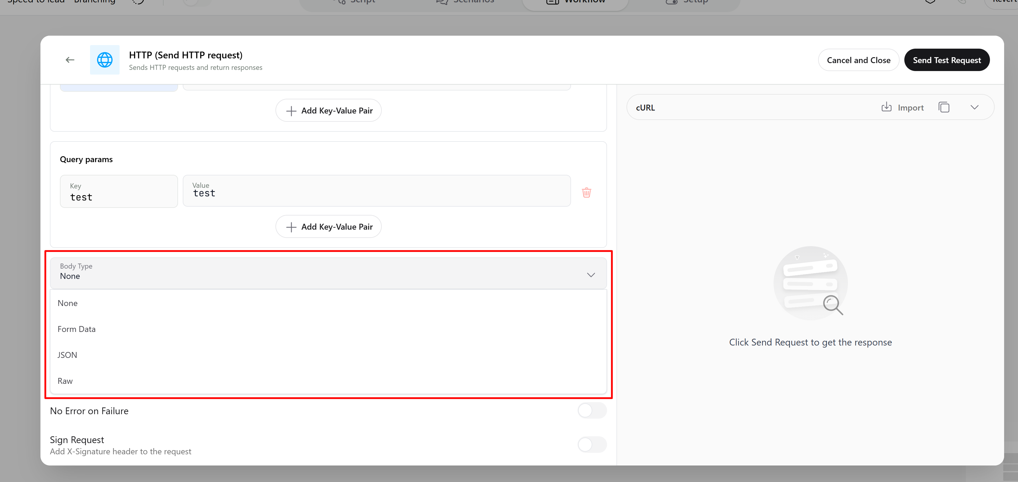Viewport: 1018px width, 482px height.
Task: Click the globe icon beside the HTTP title
Action: (x=104, y=60)
